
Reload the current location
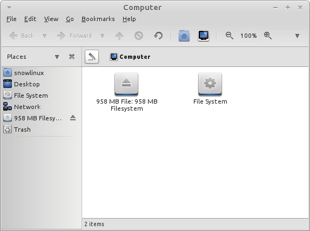[158, 36]
